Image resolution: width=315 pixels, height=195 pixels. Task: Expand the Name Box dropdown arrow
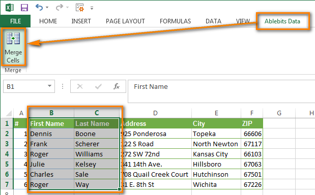(49, 86)
